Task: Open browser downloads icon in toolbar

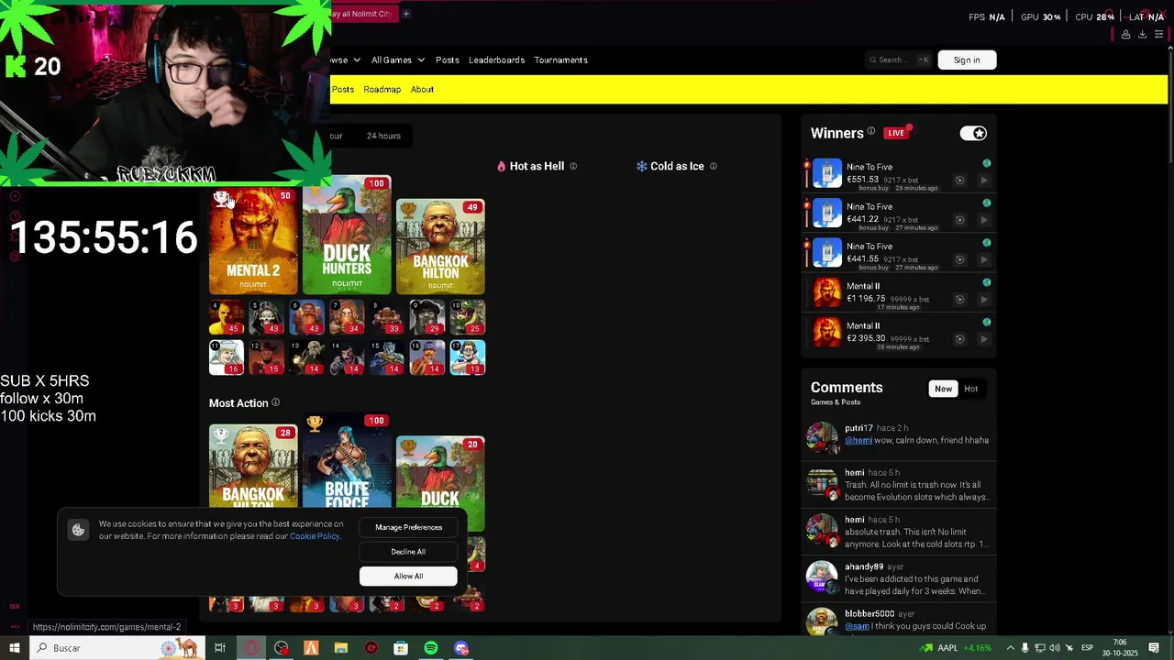Action: coord(1142,35)
